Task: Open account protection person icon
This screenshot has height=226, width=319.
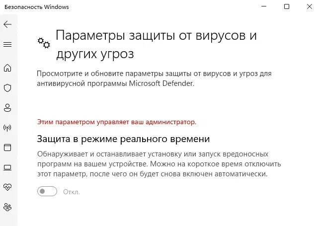Action: click(x=7, y=108)
